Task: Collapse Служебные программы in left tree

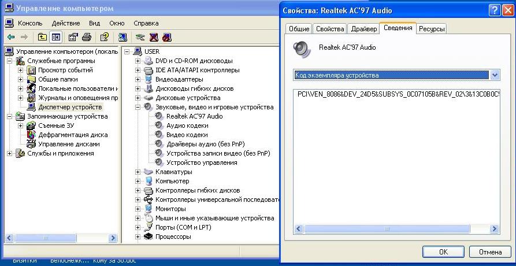Action: coord(10,61)
